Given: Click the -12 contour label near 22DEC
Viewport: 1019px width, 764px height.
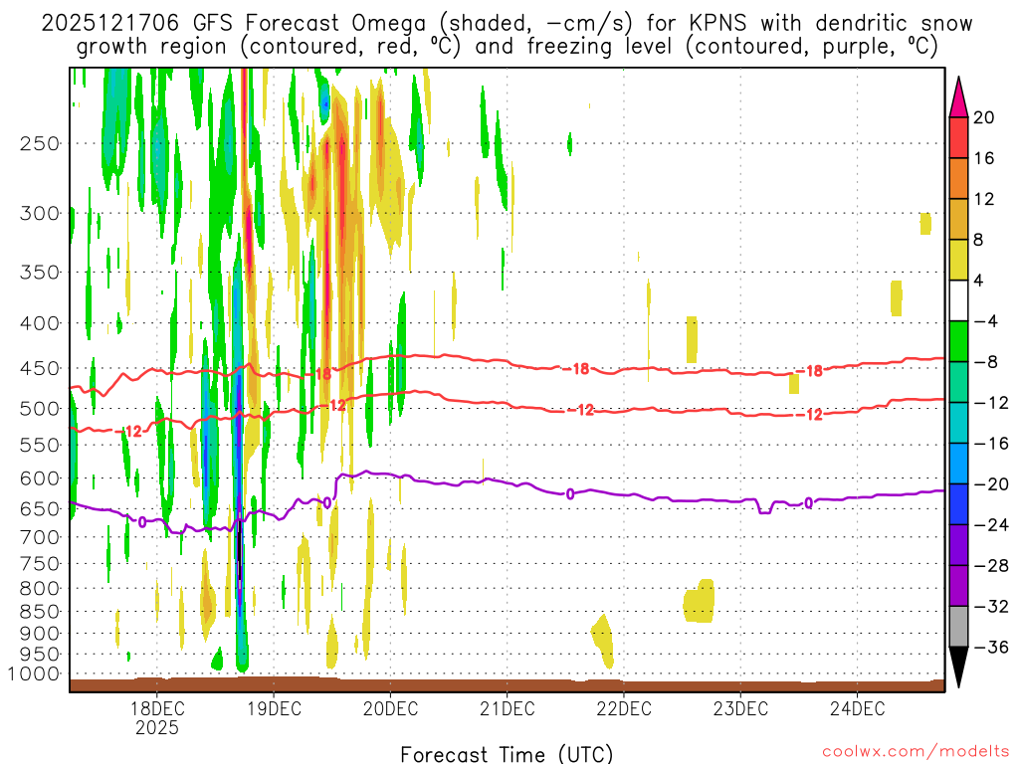Looking at the screenshot, I should (581, 410).
